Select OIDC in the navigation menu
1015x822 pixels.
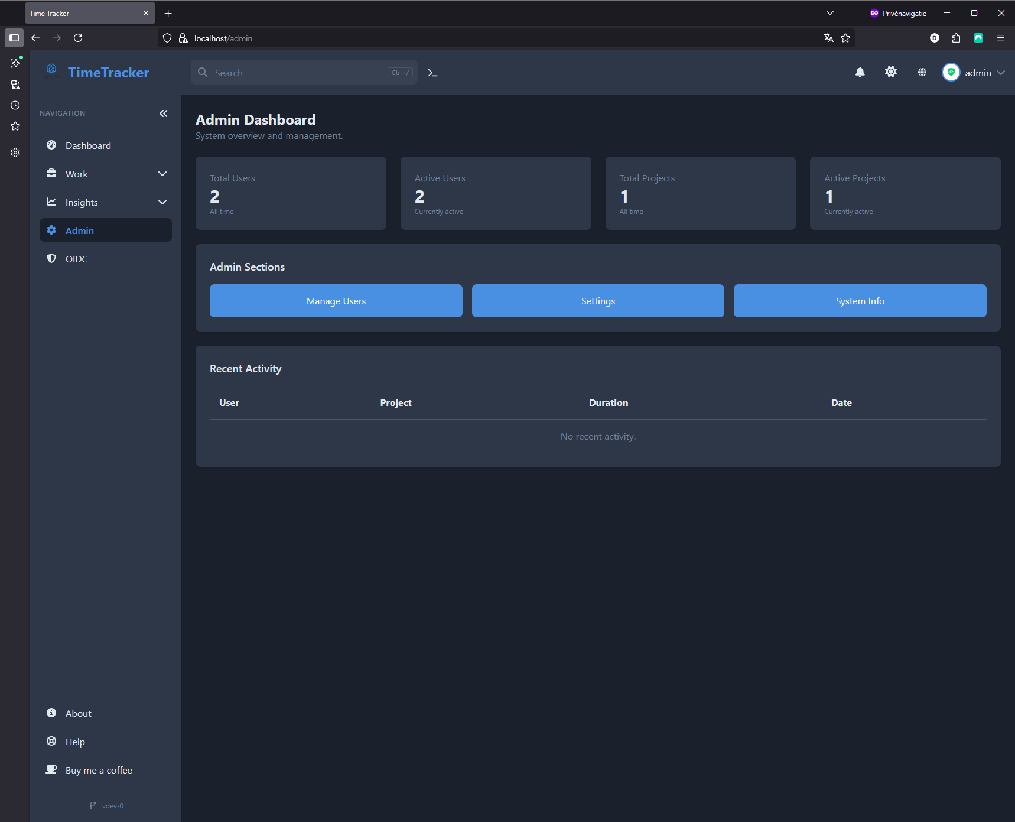tap(76, 258)
